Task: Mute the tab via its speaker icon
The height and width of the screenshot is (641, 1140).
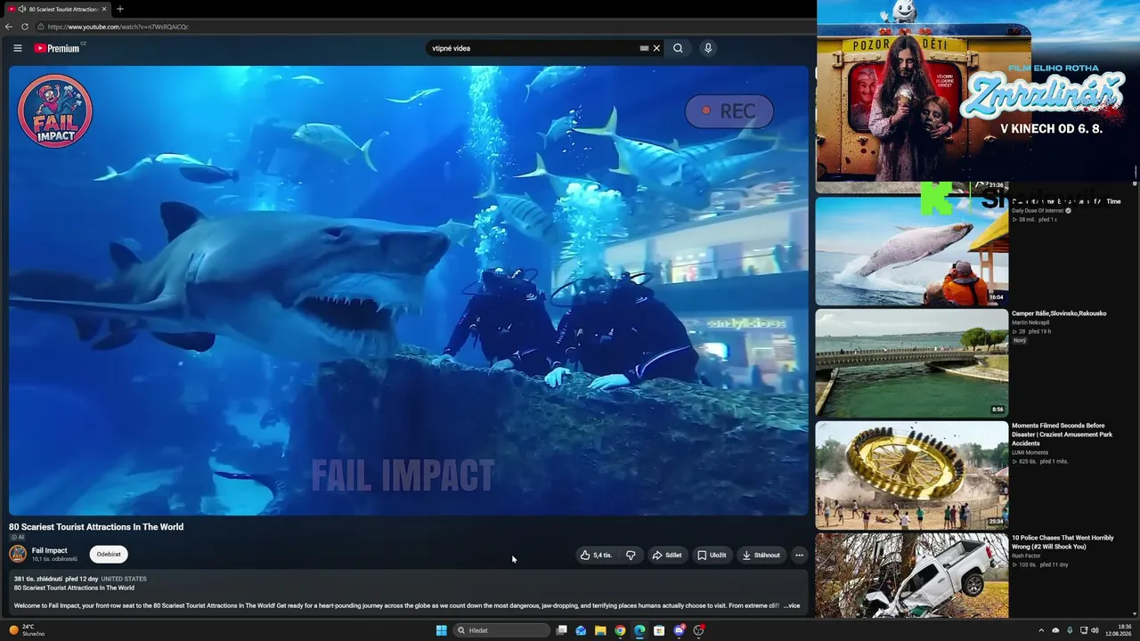Action: click(21, 9)
